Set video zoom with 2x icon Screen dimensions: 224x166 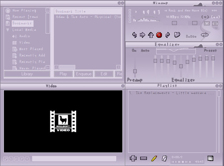pos(16,159)
